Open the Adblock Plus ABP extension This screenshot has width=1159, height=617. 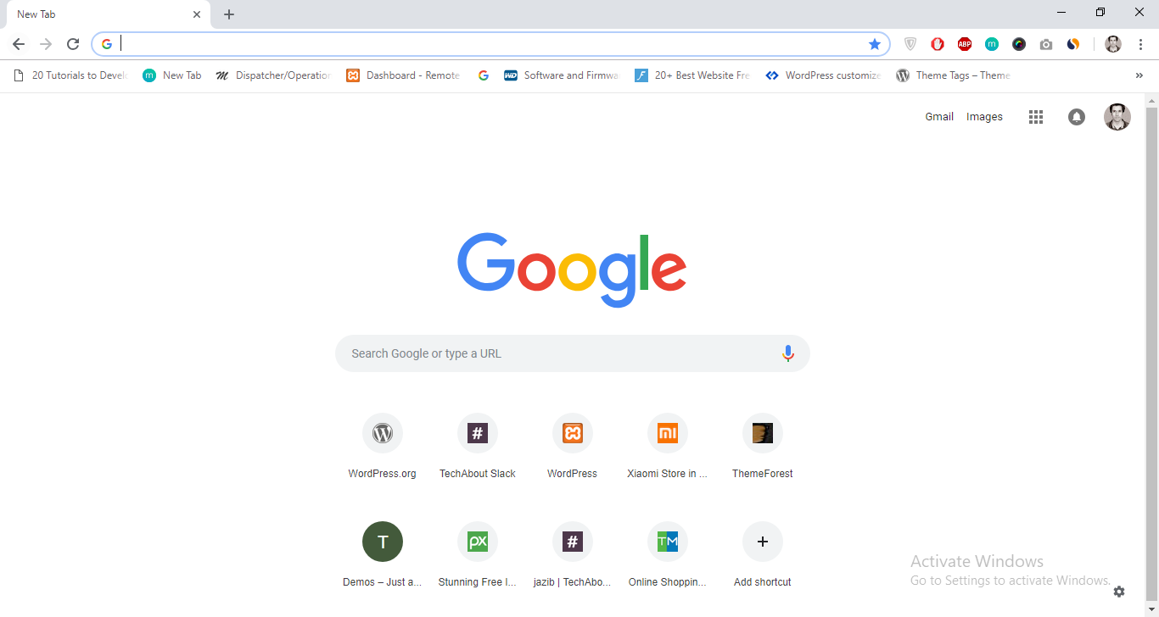tap(965, 44)
